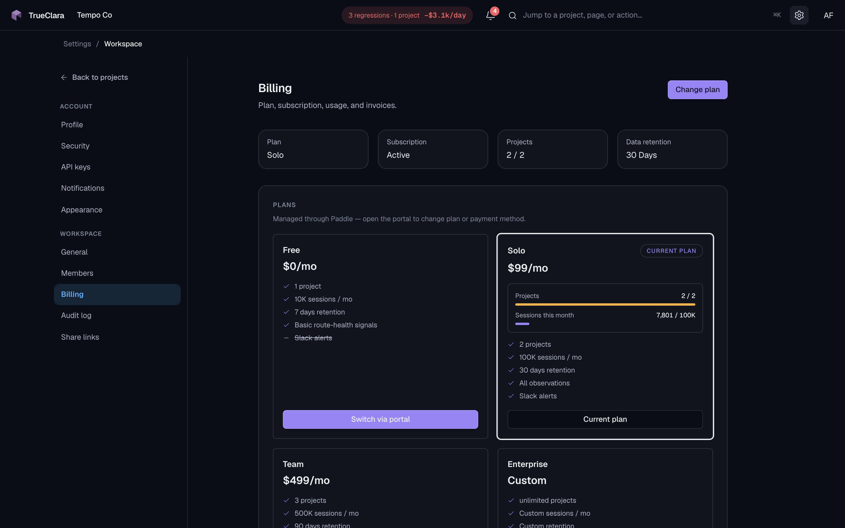845x528 pixels.
Task: Click the Projects usage progress bar
Action: tap(605, 304)
